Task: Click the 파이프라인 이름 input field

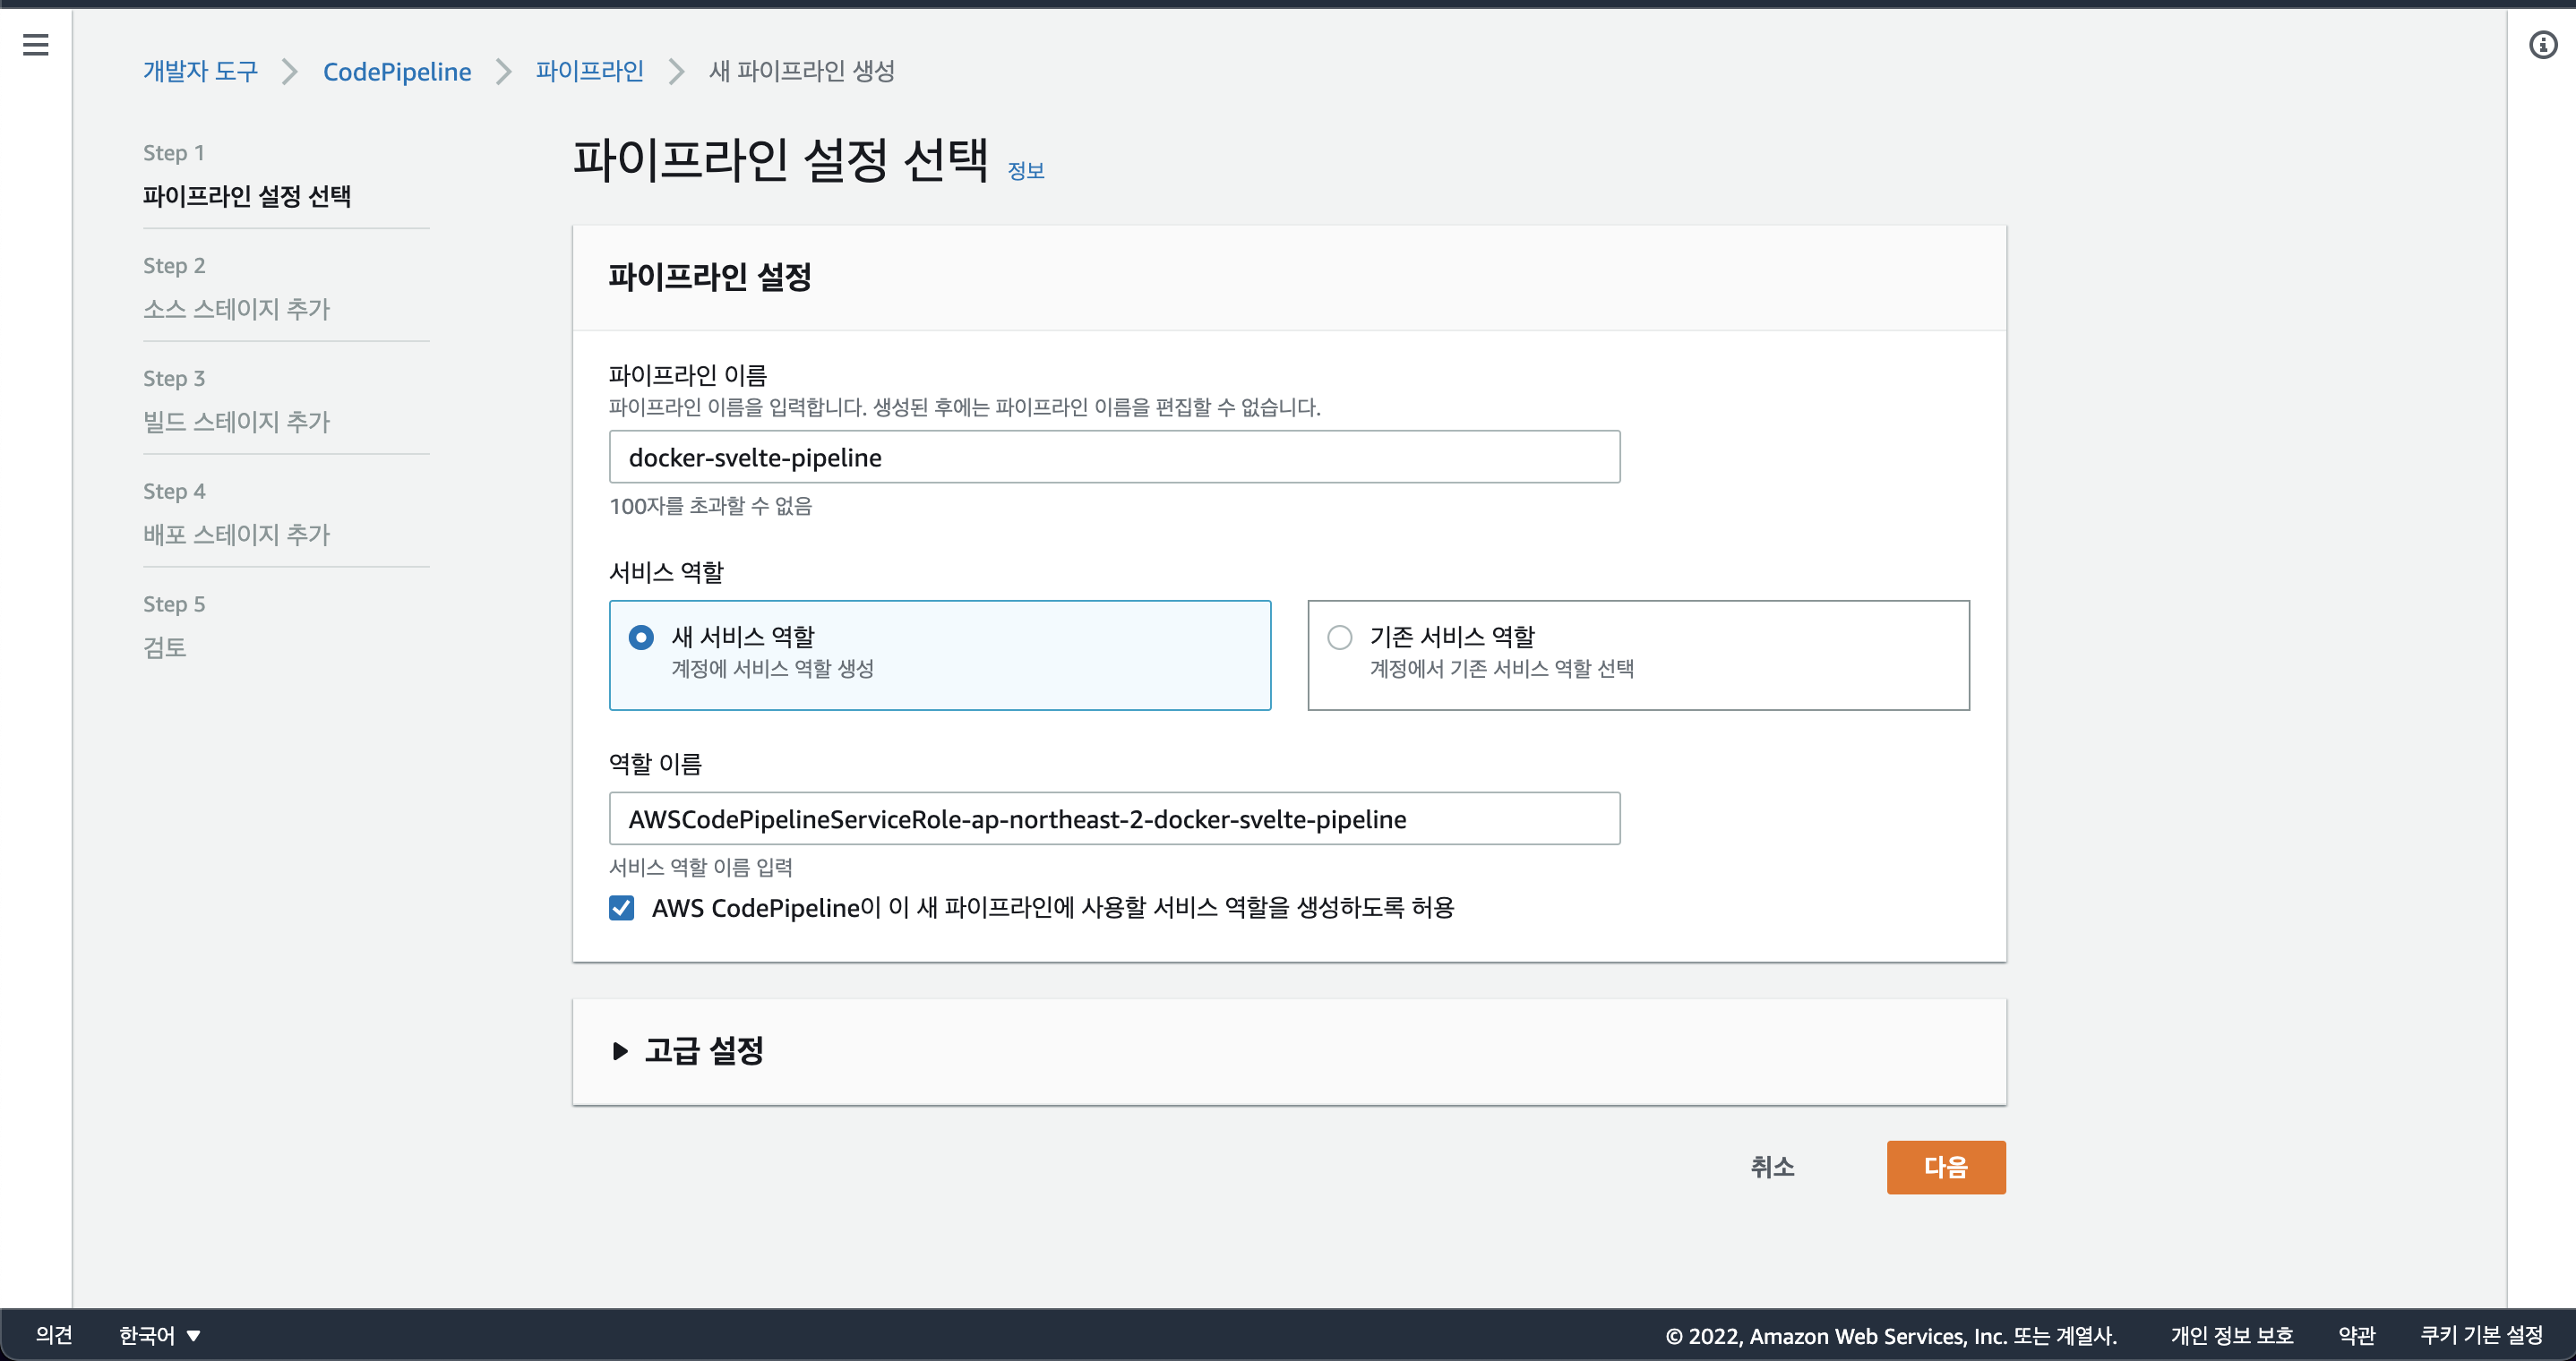Action: (1114, 457)
